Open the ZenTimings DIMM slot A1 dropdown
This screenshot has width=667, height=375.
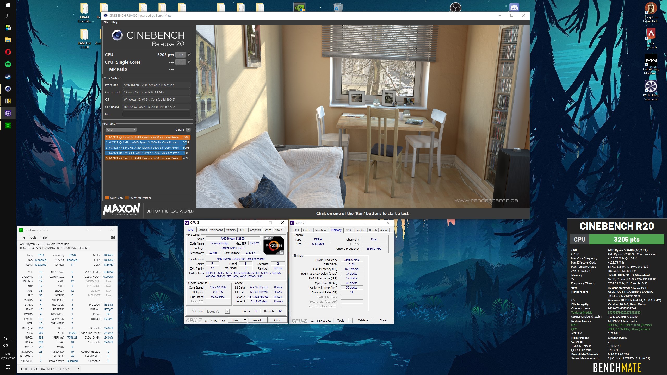click(50, 369)
